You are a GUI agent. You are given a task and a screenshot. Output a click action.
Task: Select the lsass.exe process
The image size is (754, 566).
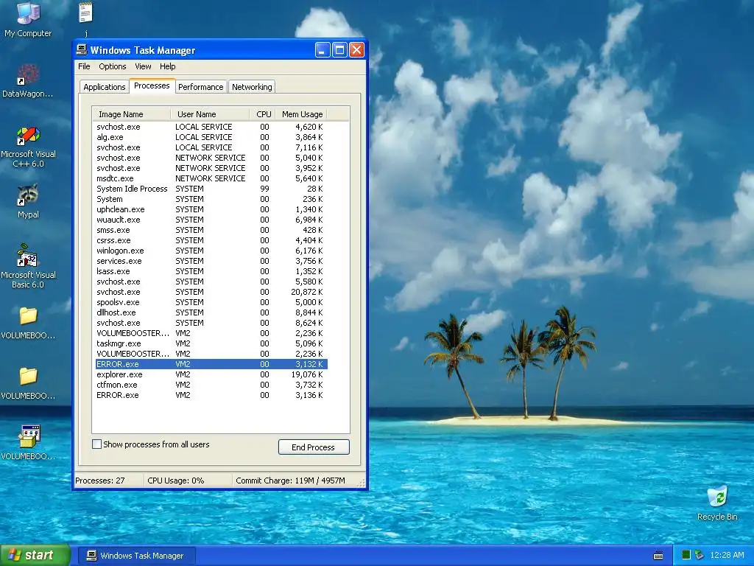point(211,271)
